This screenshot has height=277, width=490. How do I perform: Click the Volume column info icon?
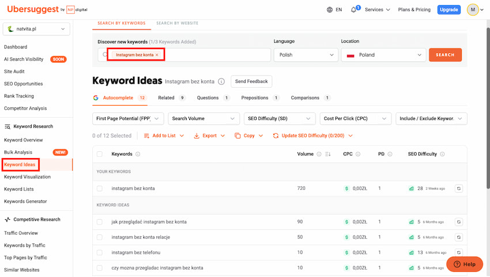pos(319,154)
